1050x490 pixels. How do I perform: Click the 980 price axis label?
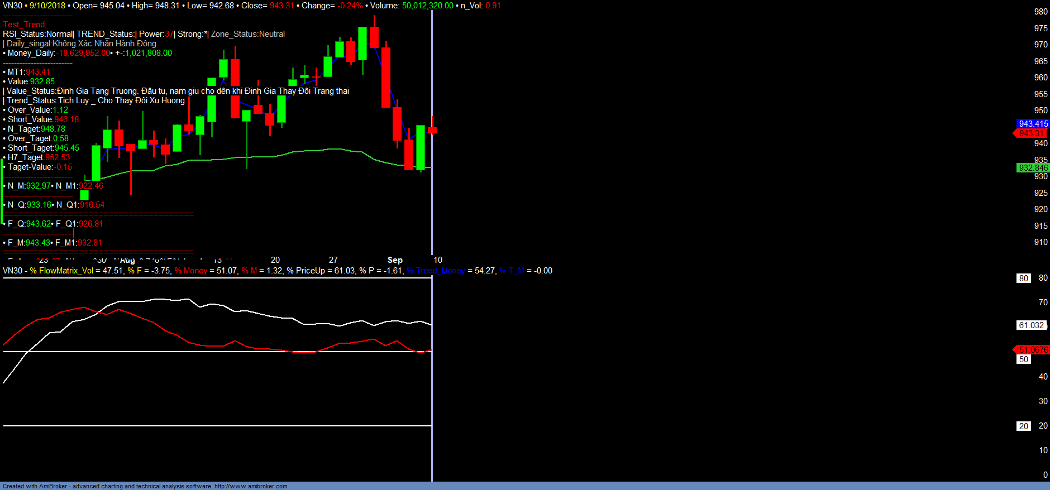coord(1041,12)
